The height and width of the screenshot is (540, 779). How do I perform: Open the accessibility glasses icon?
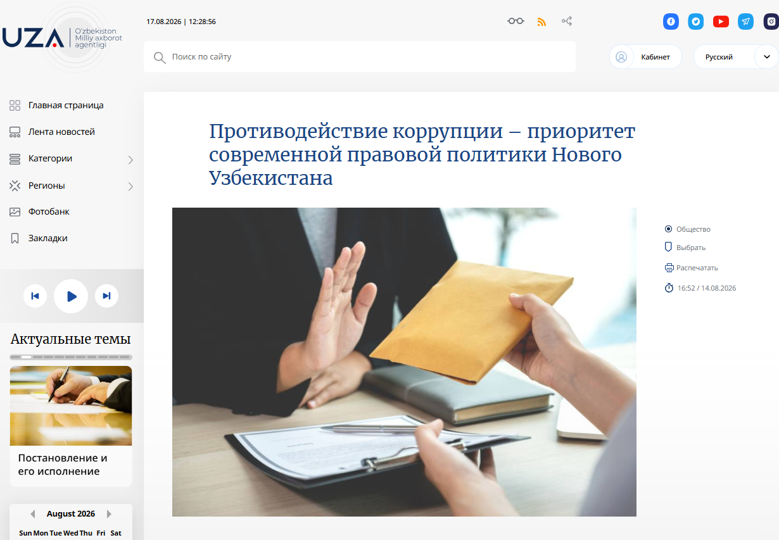coord(516,21)
